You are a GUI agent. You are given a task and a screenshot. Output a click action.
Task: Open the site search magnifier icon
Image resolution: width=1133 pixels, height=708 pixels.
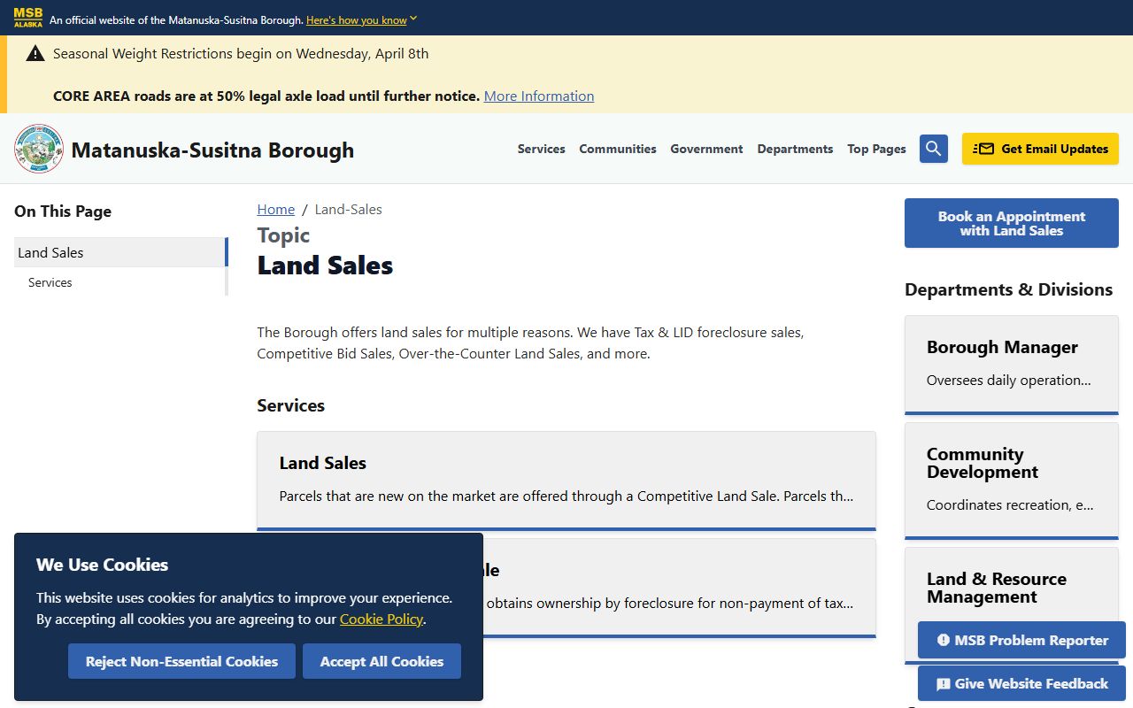pyautogui.click(x=934, y=149)
